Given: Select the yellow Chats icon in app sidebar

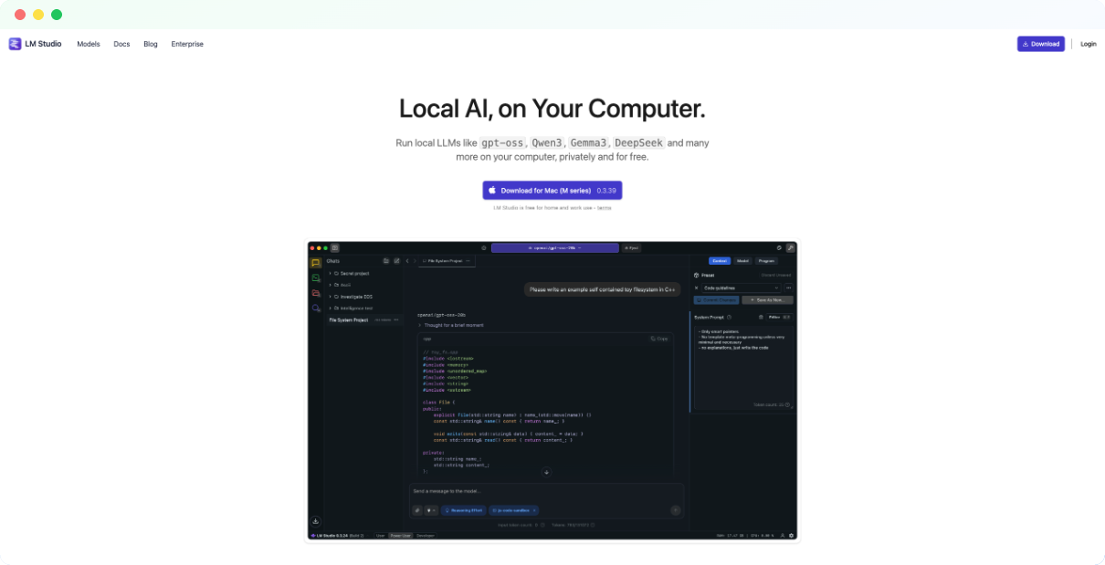Looking at the screenshot, I should click(x=316, y=262).
